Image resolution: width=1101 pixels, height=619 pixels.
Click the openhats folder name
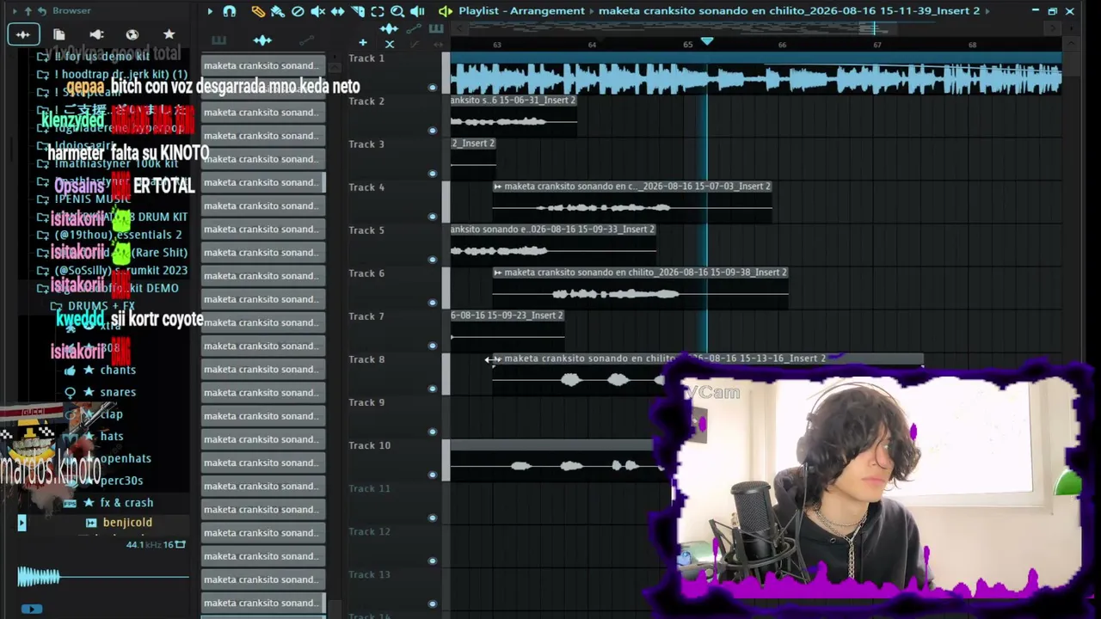pyautogui.click(x=126, y=459)
